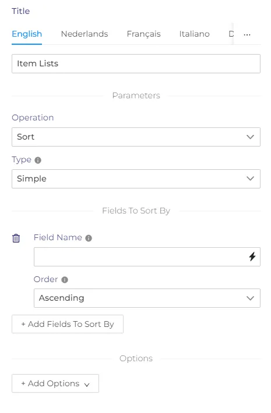Click the chevron on Type dropdown
Viewport: 271px width, 413px height.
pos(250,179)
